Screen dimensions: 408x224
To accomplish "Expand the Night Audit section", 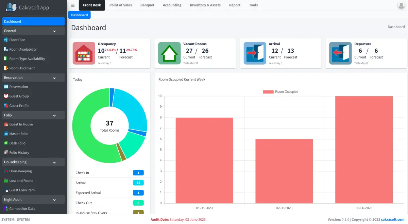I will click(33, 199).
